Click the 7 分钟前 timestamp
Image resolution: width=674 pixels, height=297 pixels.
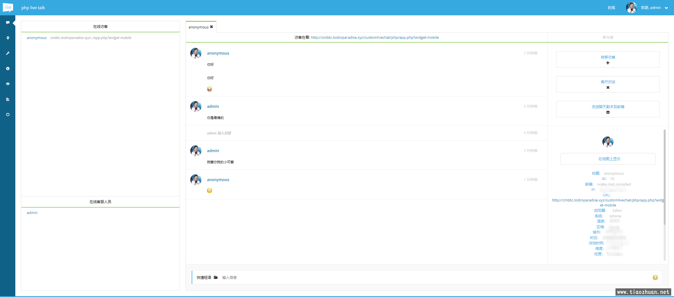(531, 53)
